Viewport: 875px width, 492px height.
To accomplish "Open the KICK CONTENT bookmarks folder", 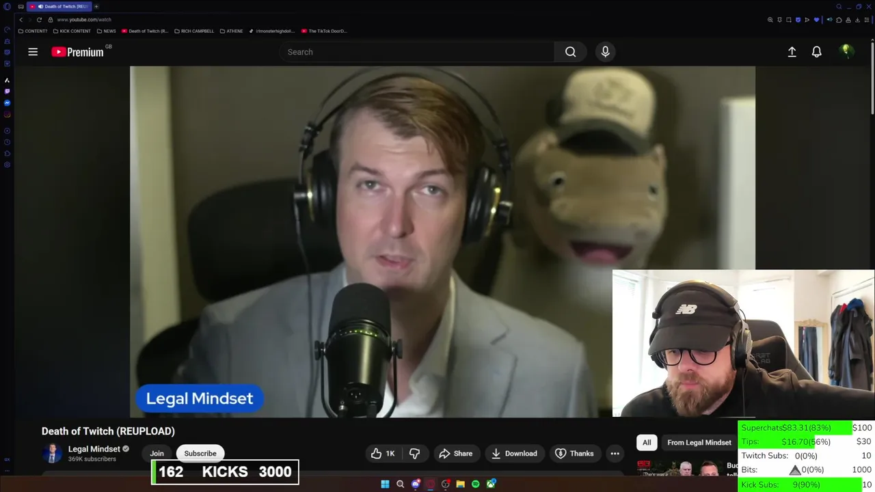I will pos(72,31).
